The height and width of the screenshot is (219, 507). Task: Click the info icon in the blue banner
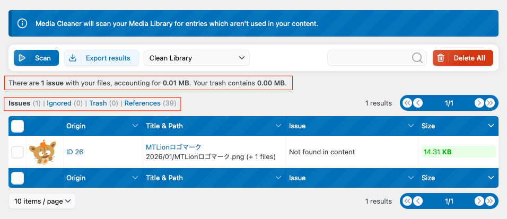point(22,23)
